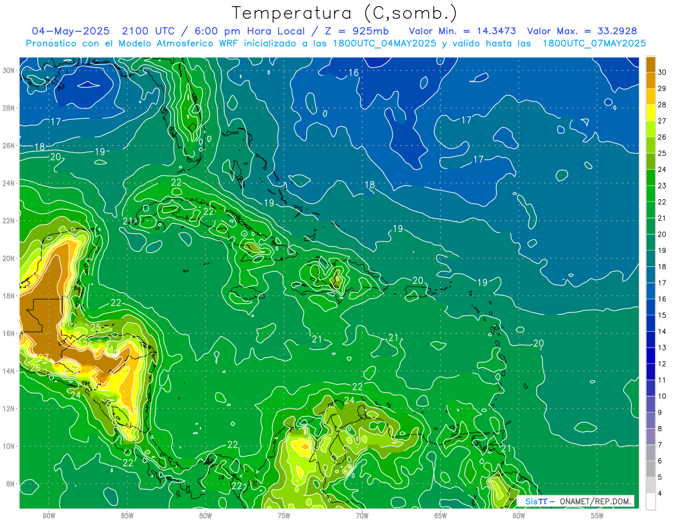
Task: Click the '25' contour label over Central America
Action: (x=95, y=327)
